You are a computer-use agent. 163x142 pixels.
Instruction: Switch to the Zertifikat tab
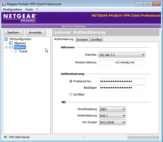[96, 40]
